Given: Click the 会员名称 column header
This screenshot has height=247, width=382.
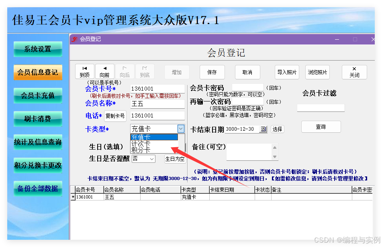Looking at the screenshot, I should (122, 190).
